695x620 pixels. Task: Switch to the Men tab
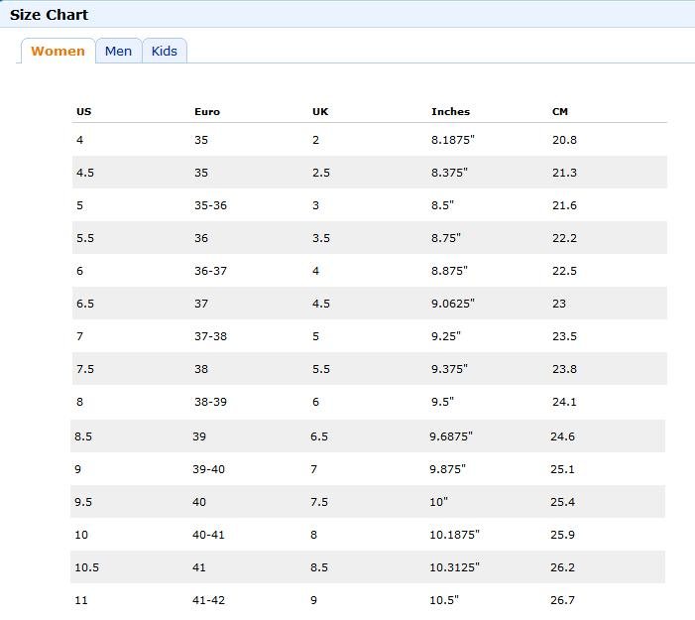pyautogui.click(x=118, y=51)
